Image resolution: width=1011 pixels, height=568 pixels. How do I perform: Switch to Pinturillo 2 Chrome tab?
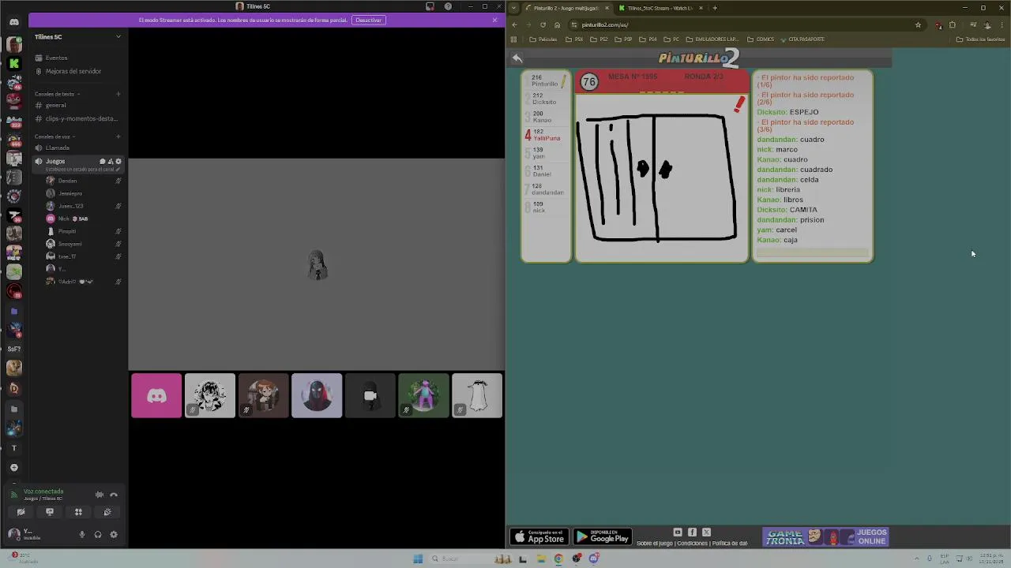point(567,8)
